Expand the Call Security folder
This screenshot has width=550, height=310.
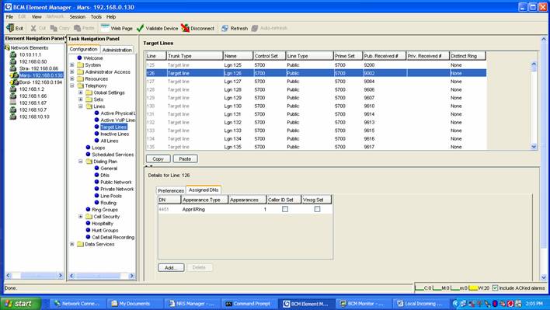tap(80, 216)
